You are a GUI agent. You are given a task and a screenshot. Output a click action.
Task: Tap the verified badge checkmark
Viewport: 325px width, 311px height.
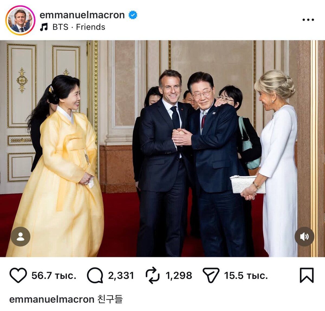[133, 15]
